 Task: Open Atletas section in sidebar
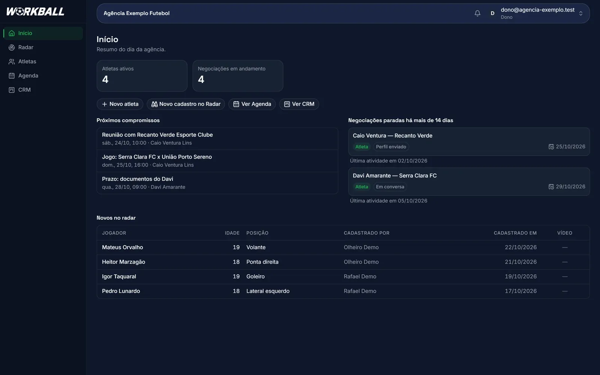(43, 61)
